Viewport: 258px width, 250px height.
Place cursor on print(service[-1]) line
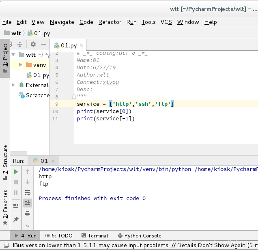pos(105,118)
